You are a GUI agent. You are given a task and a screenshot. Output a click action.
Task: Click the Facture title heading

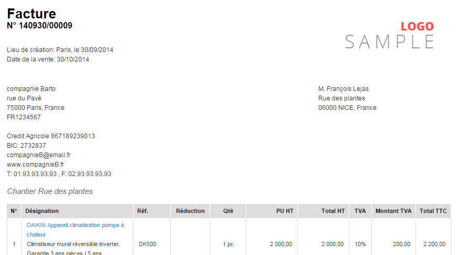tap(32, 14)
